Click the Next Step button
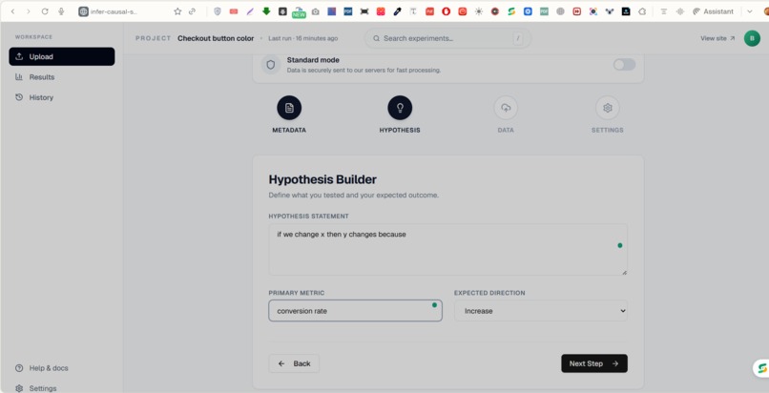Image resolution: width=769 pixels, height=393 pixels. pyautogui.click(x=593, y=363)
